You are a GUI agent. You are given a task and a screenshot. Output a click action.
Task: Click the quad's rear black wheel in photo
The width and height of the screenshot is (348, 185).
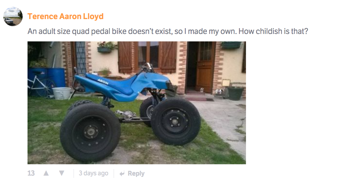90,132
